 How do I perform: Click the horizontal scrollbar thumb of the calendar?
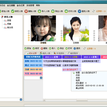click(x=82, y=100)
